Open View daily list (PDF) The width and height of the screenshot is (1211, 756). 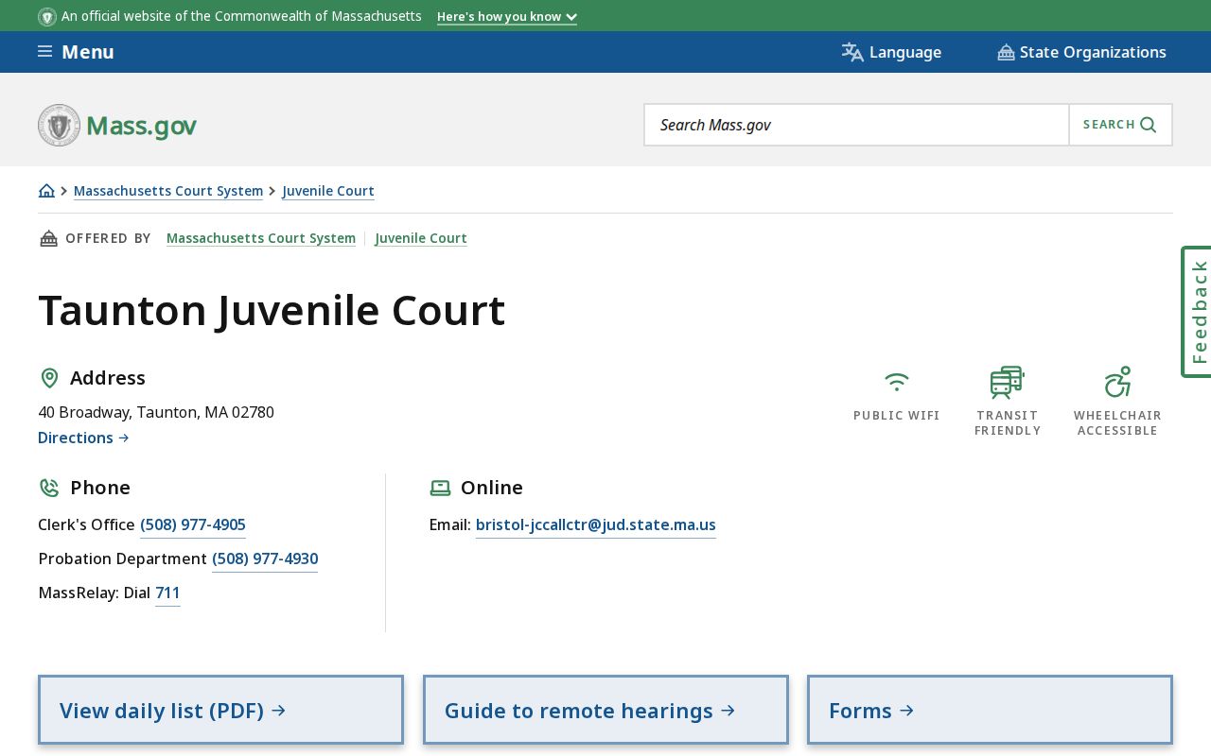tap(220, 710)
